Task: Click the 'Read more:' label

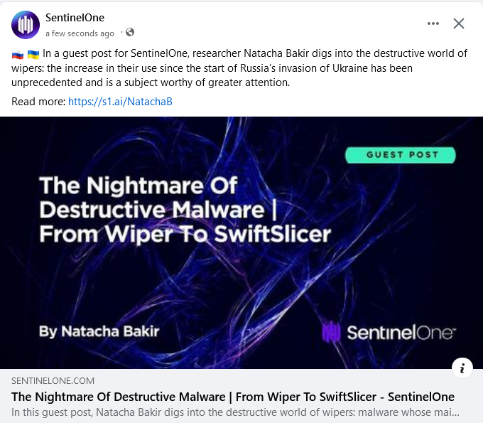Action: pos(38,102)
